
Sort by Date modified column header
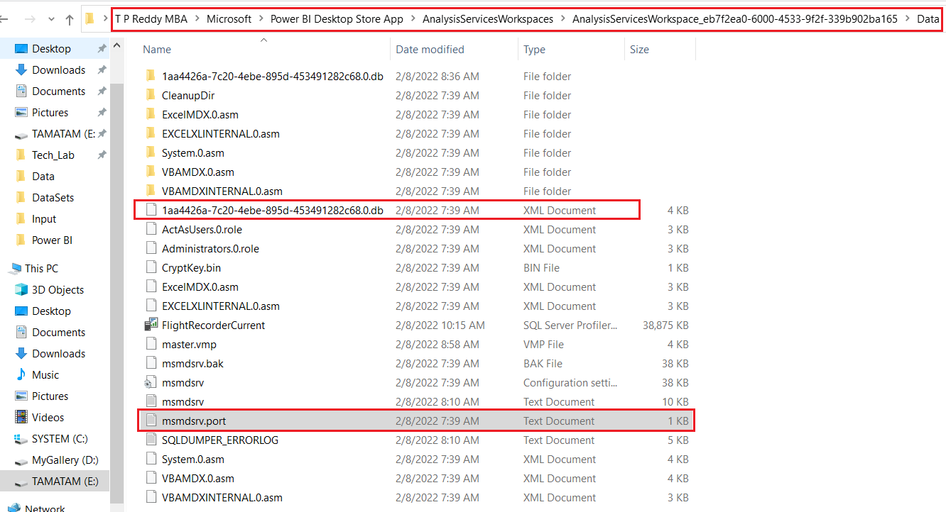(430, 50)
